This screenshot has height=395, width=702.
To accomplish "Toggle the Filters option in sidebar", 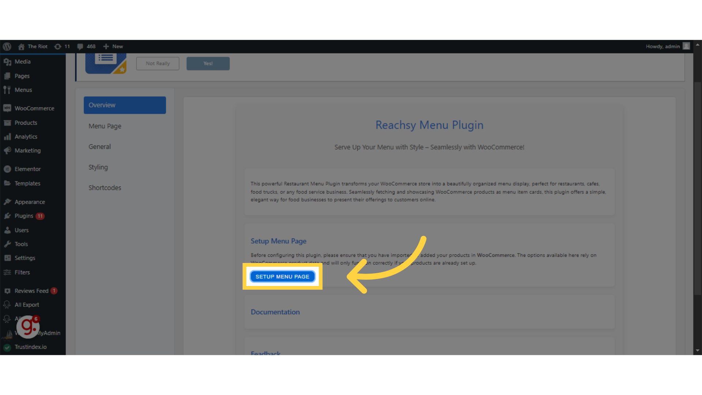I will click(x=22, y=272).
